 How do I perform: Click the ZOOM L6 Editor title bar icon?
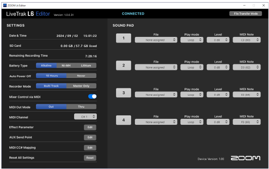pyautogui.click(x=5, y=5)
